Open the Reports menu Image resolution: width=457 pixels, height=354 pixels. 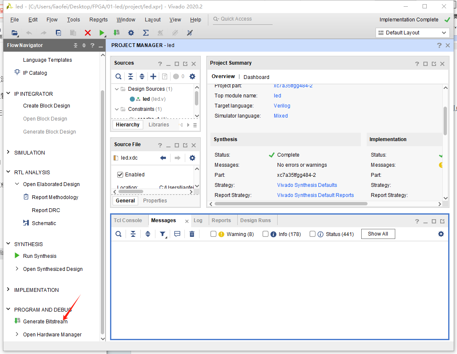99,19
